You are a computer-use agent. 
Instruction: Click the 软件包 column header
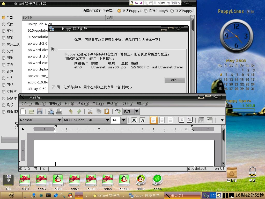coord(64,18)
